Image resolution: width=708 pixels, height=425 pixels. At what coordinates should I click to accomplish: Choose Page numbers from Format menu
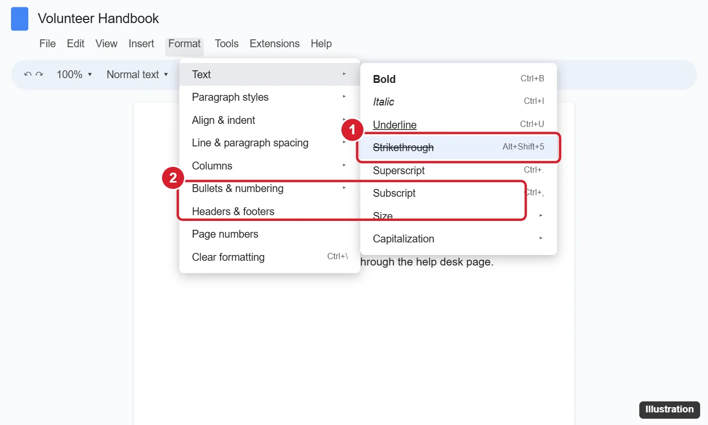coord(270,234)
